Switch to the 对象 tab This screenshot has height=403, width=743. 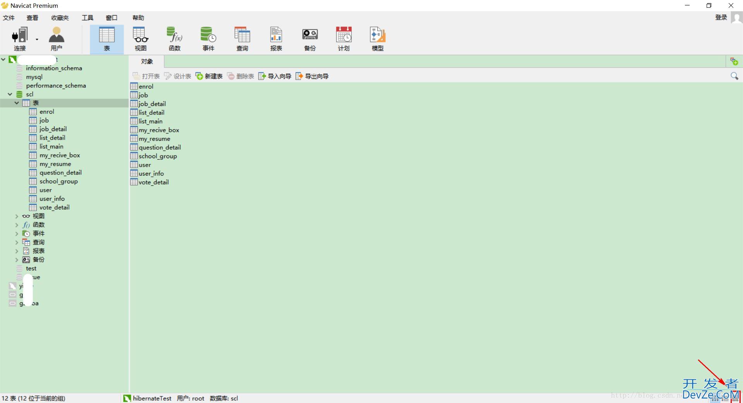coord(147,61)
